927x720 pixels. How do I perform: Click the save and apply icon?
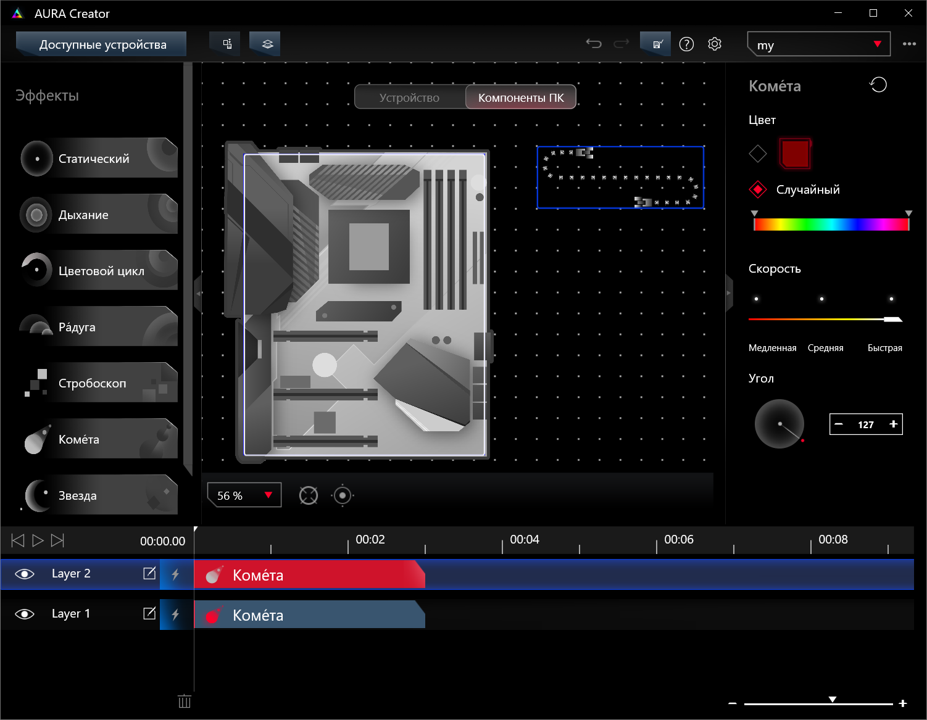pos(656,44)
